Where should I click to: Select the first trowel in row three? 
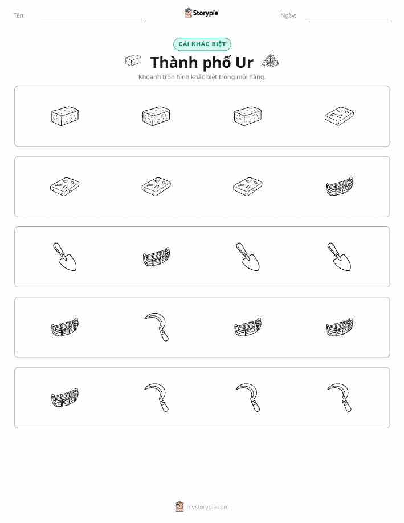64,257
